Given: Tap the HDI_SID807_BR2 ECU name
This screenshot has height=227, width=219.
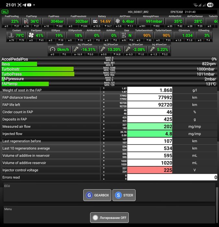Looking at the screenshot, I should [x=138, y=12].
